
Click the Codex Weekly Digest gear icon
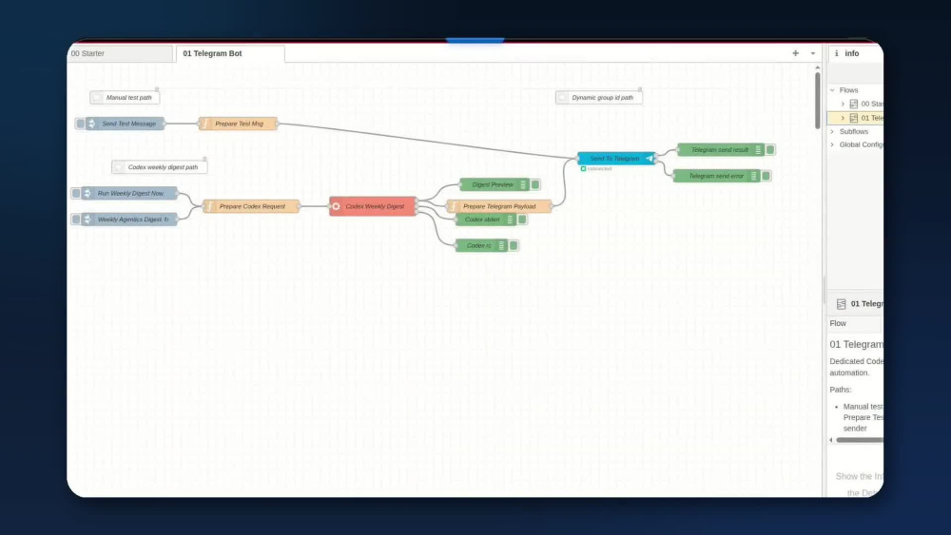(336, 206)
